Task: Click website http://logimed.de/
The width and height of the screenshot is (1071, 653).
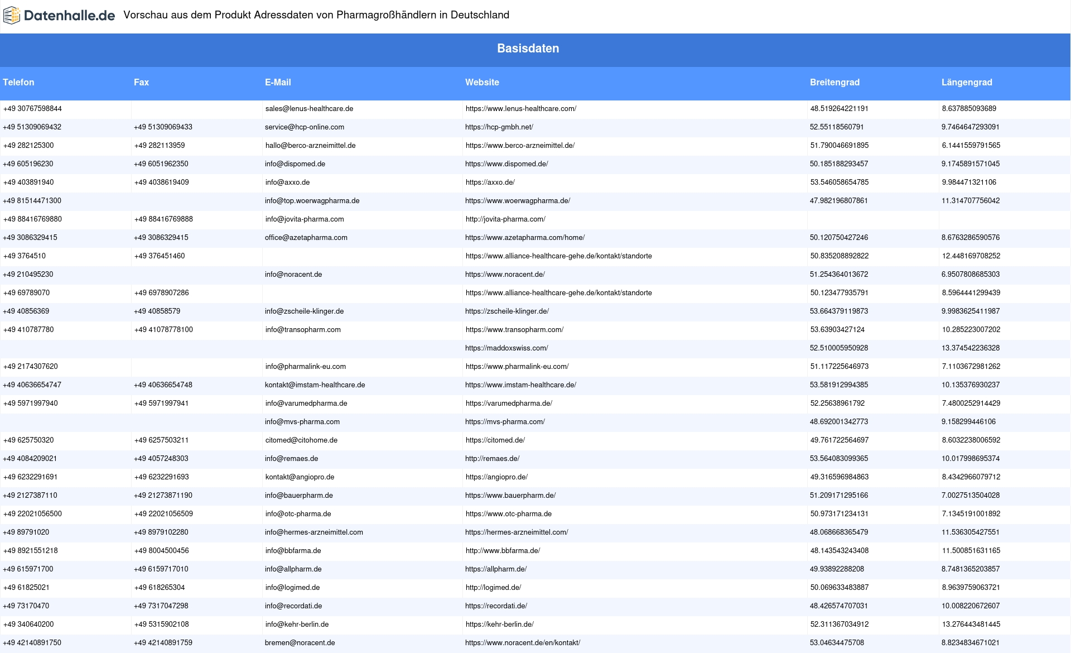Action: coord(493,588)
